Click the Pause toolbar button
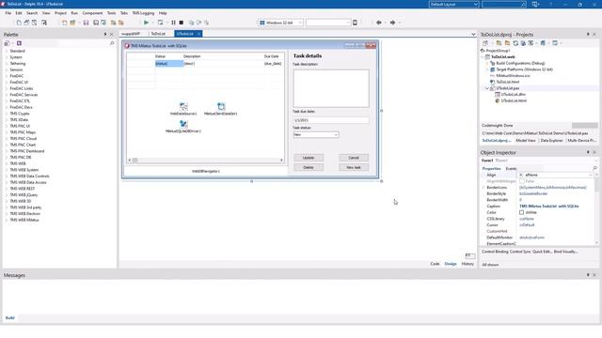The image size is (602, 338). [x=173, y=23]
